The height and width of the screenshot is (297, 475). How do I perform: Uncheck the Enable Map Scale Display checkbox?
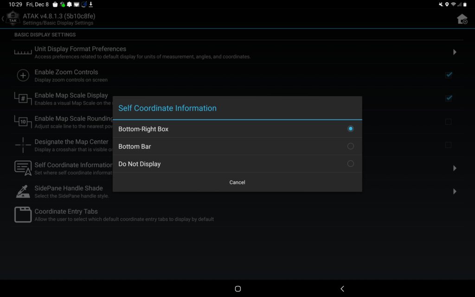[449, 98]
